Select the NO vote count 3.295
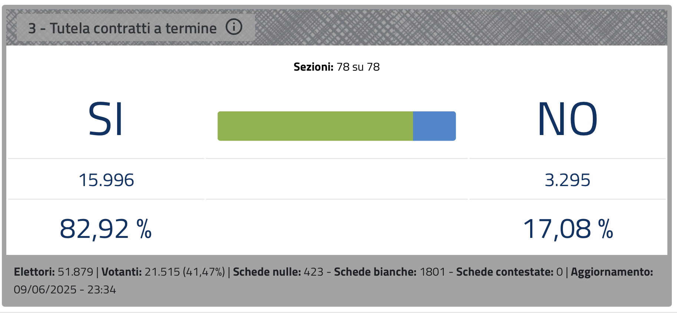The height and width of the screenshot is (313, 677). click(568, 180)
